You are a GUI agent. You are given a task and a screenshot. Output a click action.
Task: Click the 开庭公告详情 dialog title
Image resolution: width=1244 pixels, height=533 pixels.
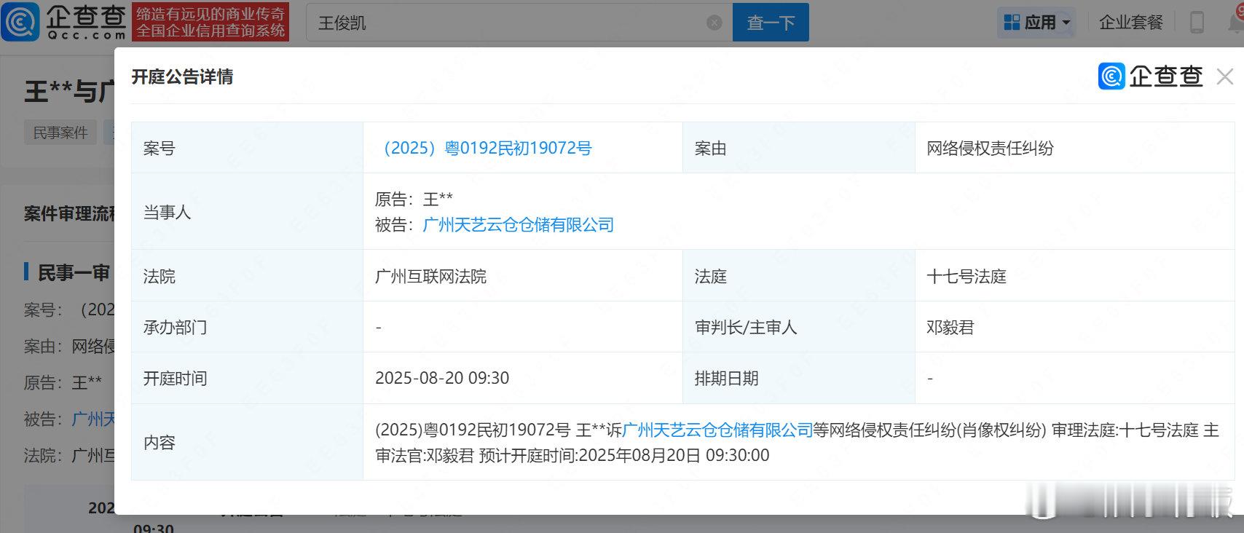pyautogui.click(x=182, y=76)
